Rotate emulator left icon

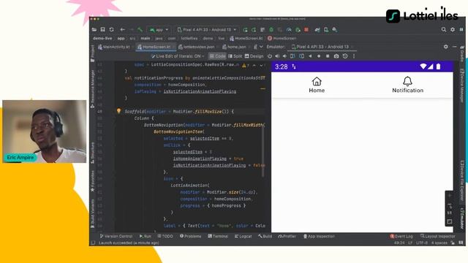tap(292, 56)
